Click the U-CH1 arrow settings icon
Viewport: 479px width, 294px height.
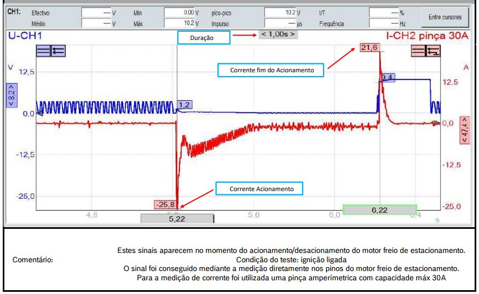(58, 51)
